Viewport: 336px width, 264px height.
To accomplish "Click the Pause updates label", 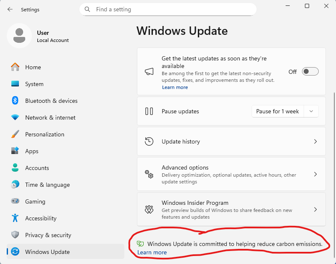I will pyautogui.click(x=180, y=111).
